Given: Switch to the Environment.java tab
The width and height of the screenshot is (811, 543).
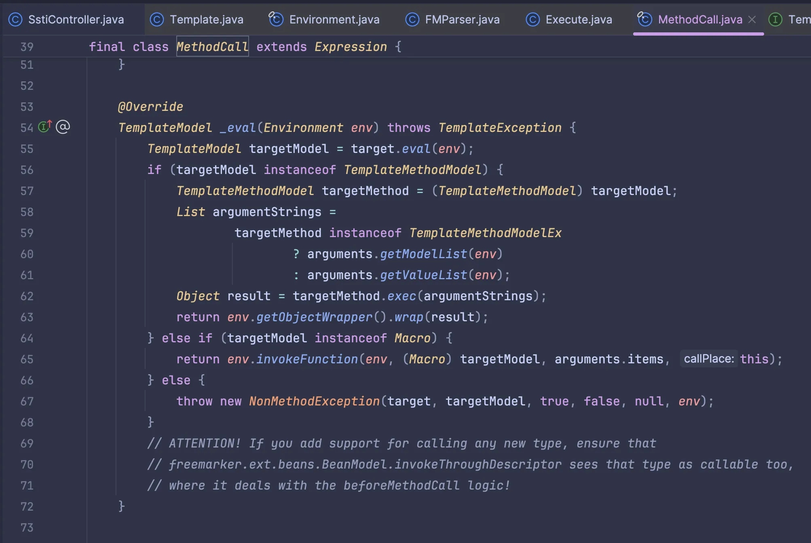Looking at the screenshot, I should click(x=324, y=19).
